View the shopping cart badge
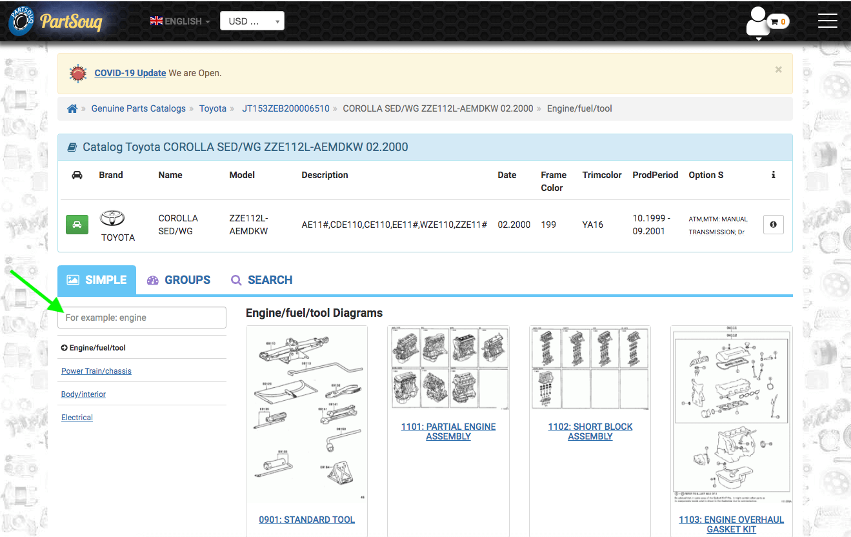Viewport: 851px width, 537px height. click(x=779, y=21)
